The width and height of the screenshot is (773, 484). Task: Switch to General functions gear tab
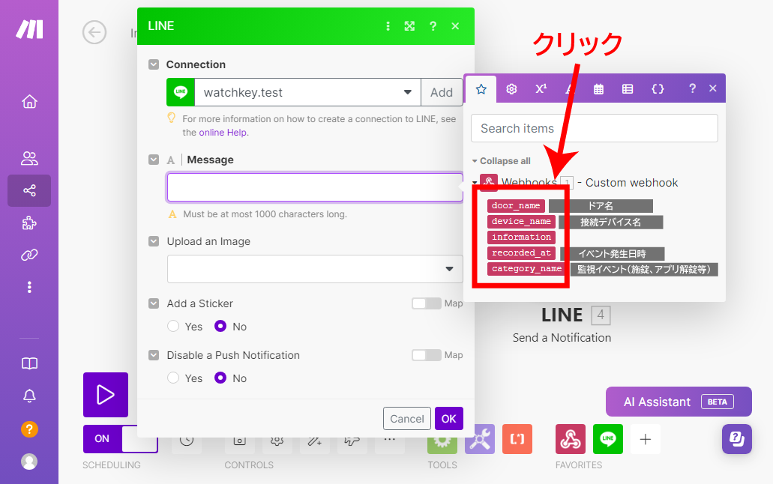tap(512, 89)
